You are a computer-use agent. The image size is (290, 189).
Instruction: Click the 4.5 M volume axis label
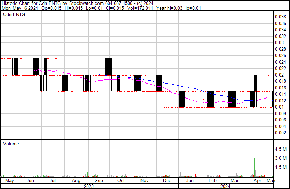pos(281,149)
